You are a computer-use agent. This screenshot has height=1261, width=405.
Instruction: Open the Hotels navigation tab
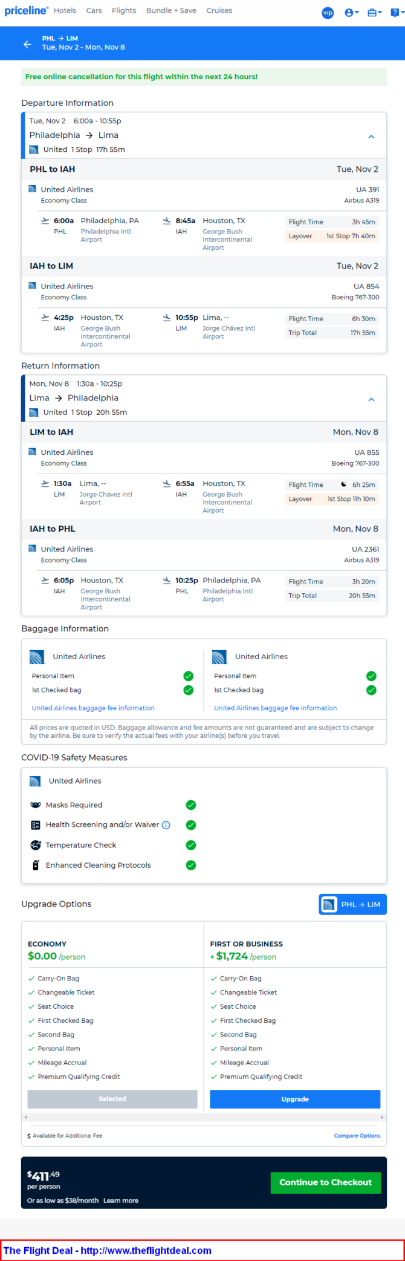tap(65, 11)
